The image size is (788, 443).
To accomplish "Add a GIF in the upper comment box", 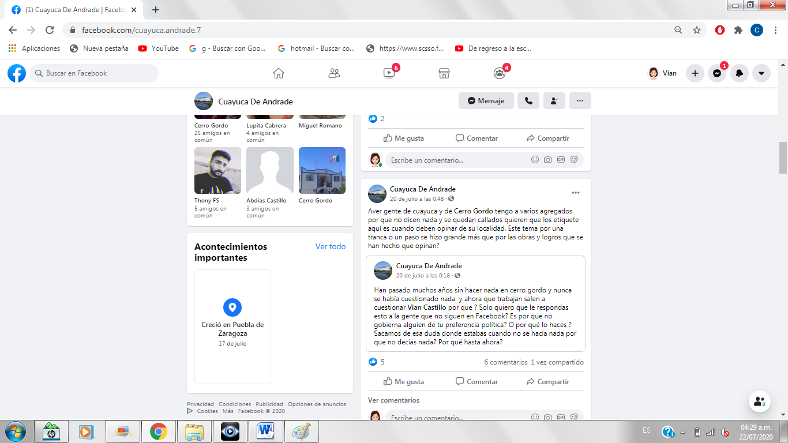I will coord(561,160).
